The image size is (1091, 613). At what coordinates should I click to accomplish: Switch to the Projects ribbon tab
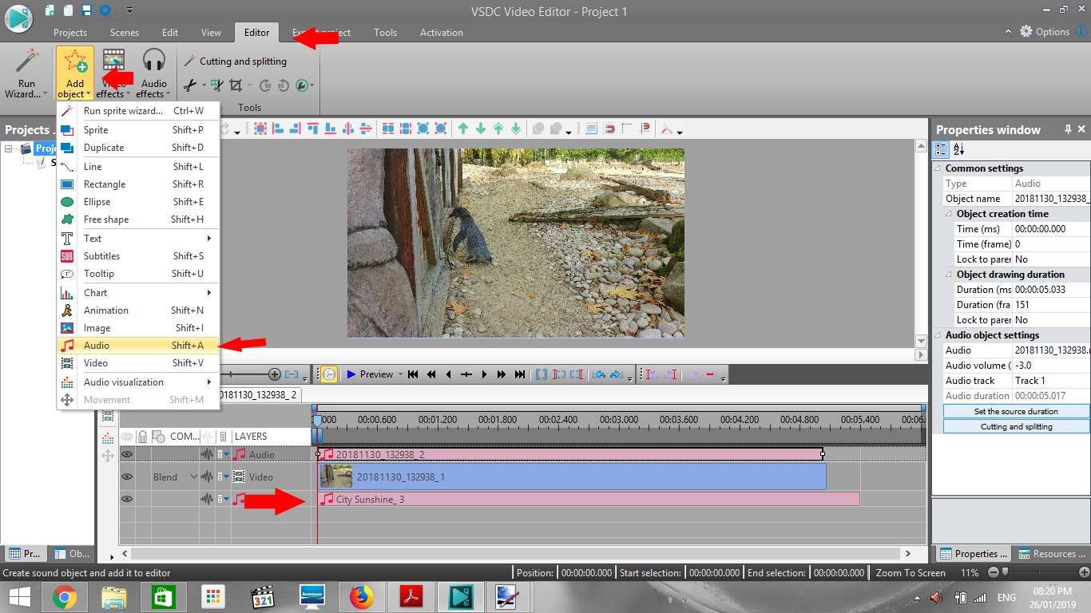(70, 33)
